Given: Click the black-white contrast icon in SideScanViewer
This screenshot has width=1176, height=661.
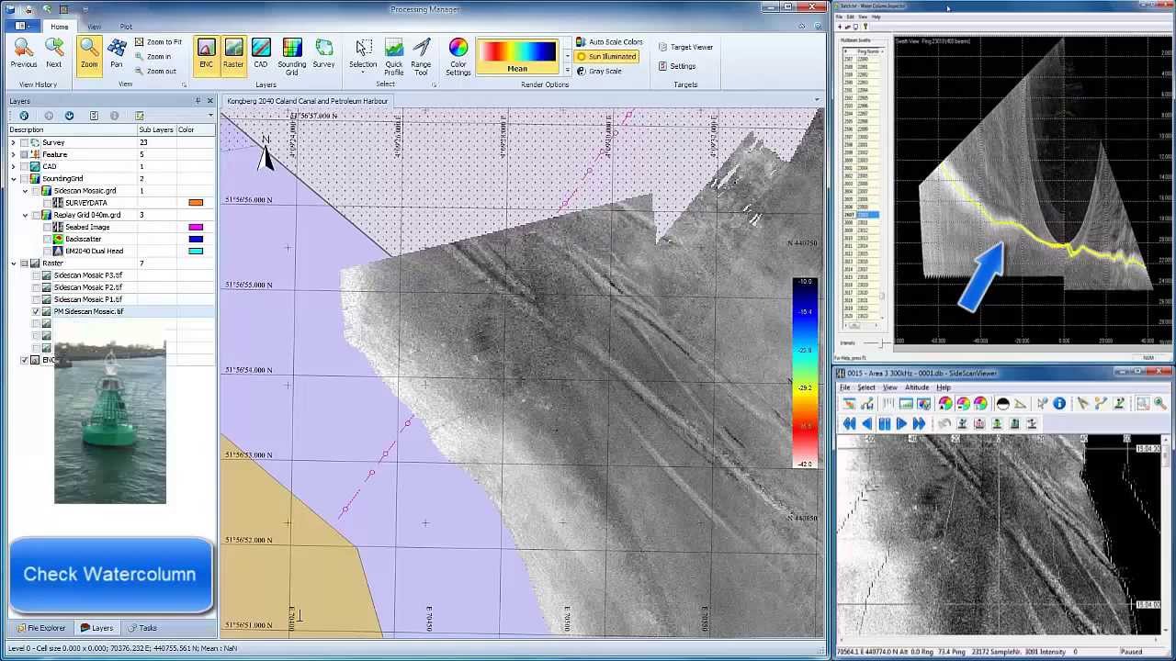Looking at the screenshot, I should [1003, 404].
